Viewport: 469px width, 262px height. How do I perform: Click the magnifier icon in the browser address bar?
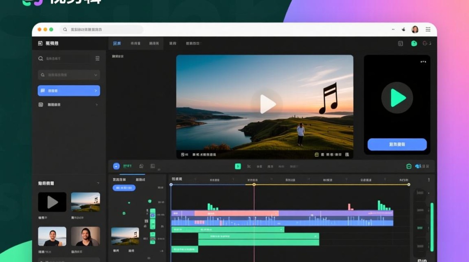tap(65, 30)
